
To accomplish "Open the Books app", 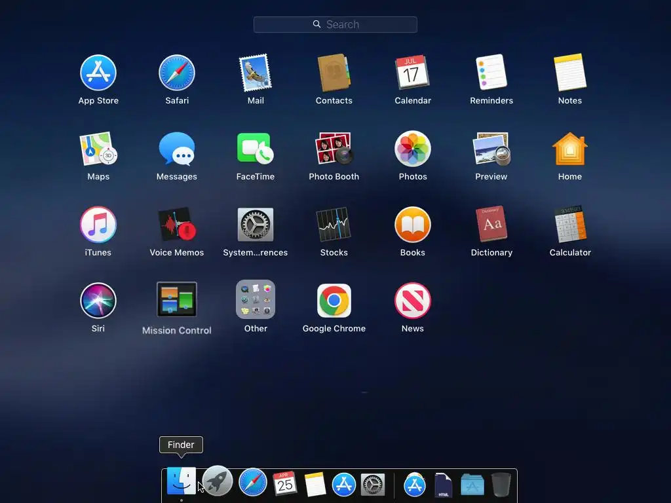I will pyautogui.click(x=413, y=225).
